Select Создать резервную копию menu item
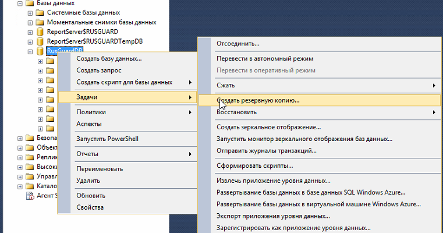The image size is (443, 233). (258, 100)
